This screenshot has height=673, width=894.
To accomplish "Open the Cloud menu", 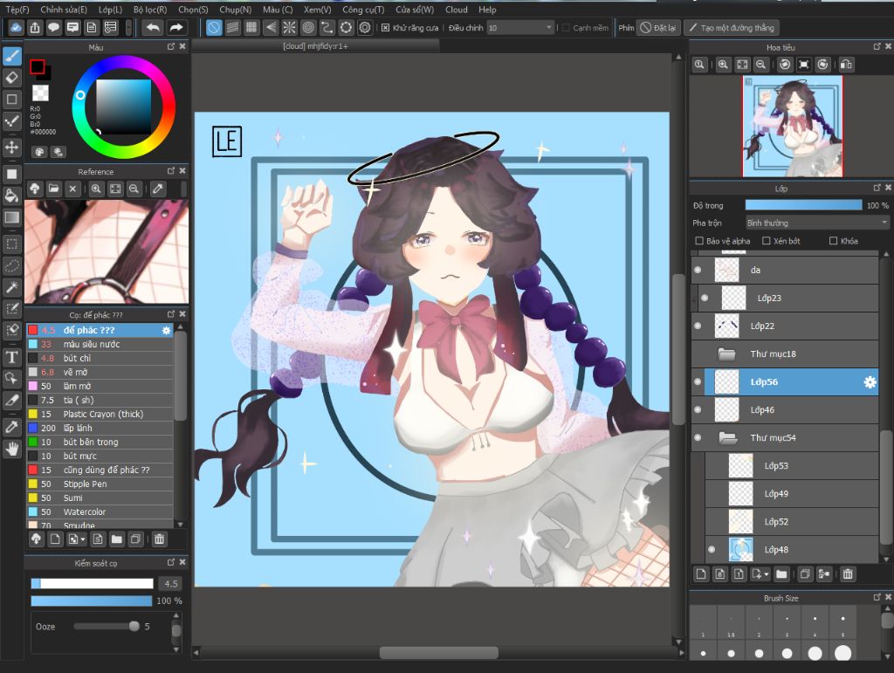I will [x=456, y=10].
